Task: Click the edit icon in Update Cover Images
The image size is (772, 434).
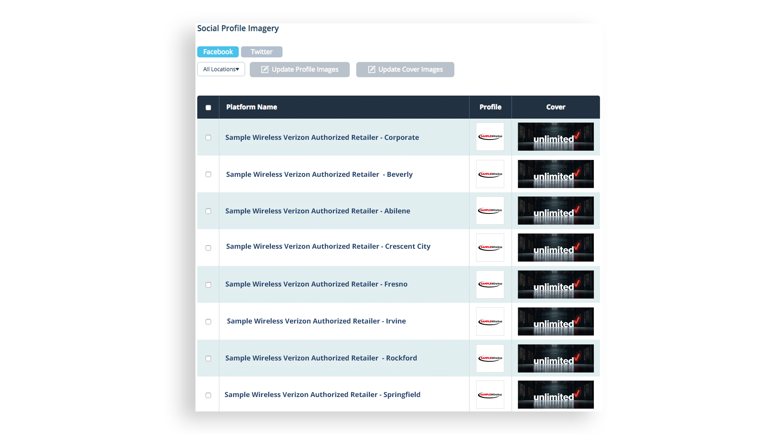Action: (372, 70)
